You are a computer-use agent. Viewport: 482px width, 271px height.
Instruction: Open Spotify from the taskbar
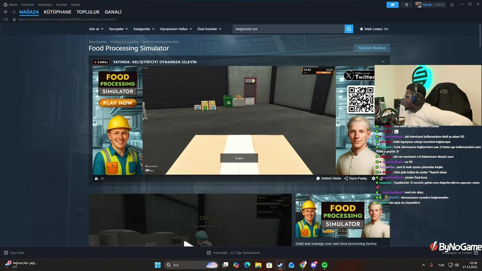(325, 265)
